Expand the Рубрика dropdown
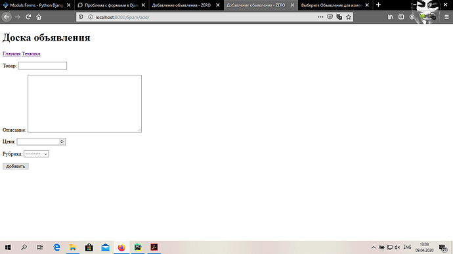Viewport: 453px width, 254px height. point(36,154)
